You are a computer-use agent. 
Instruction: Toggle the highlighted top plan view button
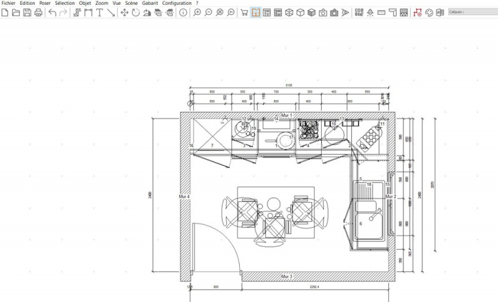pyautogui.click(x=255, y=12)
